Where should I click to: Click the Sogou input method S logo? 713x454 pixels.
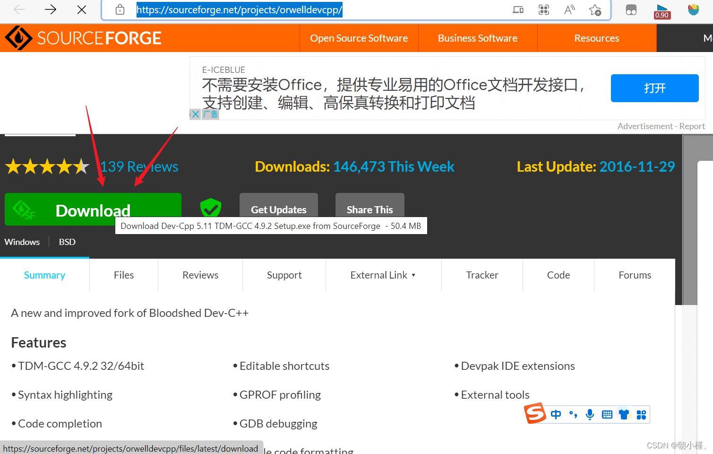(x=535, y=413)
